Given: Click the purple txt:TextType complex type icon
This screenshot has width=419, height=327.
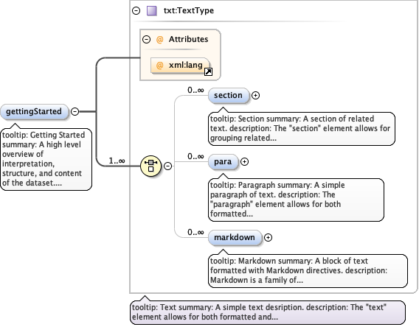Looking at the screenshot, I should [152, 11].
